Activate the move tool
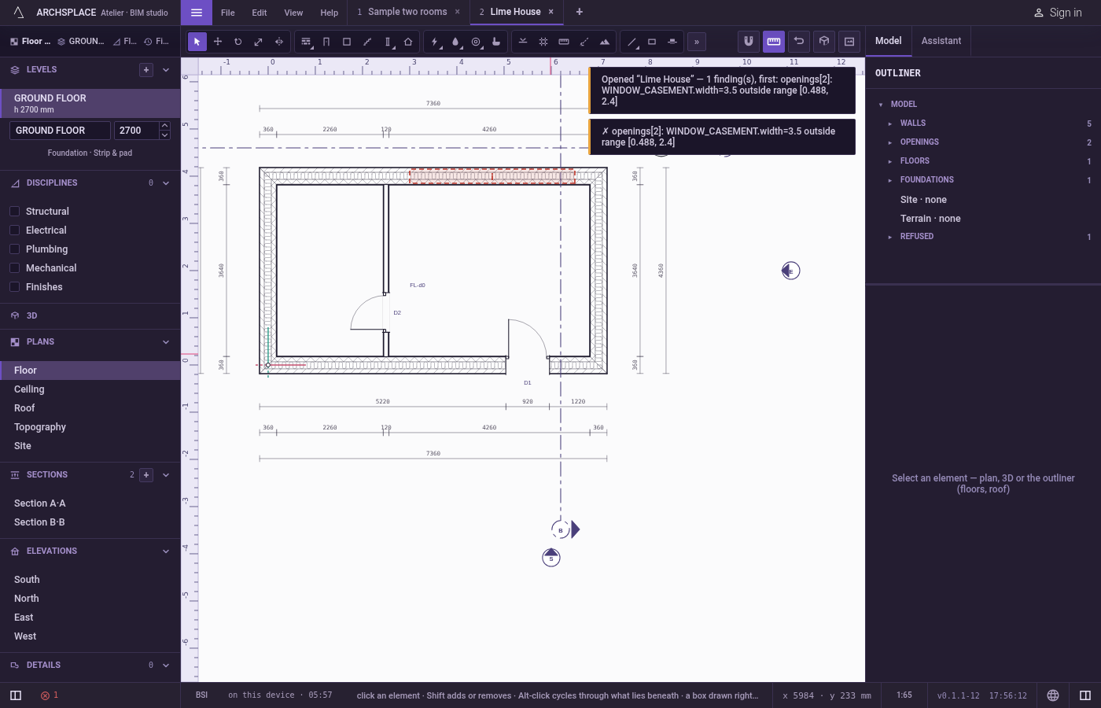Viewport: 1101px width, 708px height. tap(218, 42)
